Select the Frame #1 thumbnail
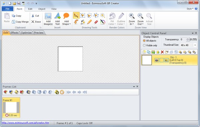The height and width of the screenshot is (127, 200). pyautogui.click(x=11, y=107)
